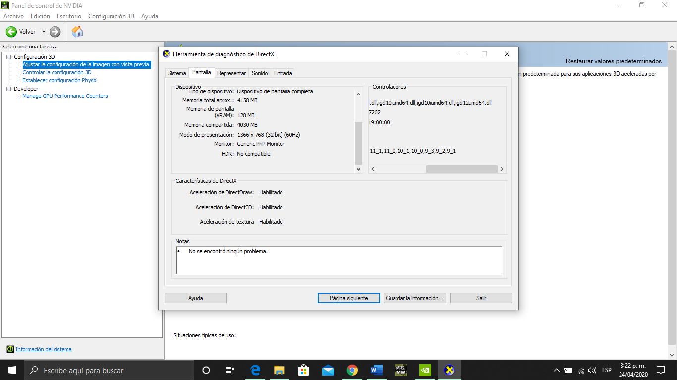Switch to the Sonido tab

pos(260,73)
